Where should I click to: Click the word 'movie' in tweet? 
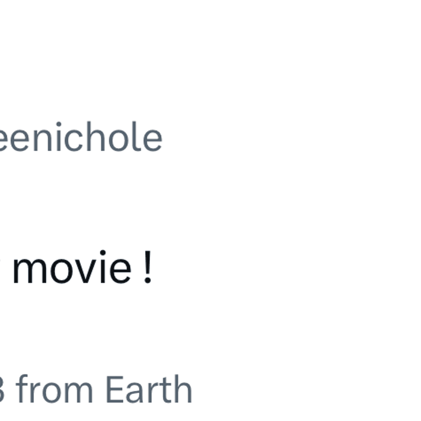(72, 267)
